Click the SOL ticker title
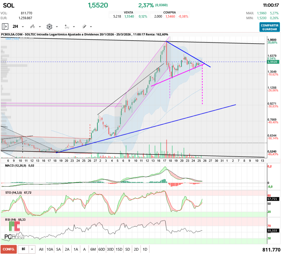 pyautogui.click(x=9, y=5)
